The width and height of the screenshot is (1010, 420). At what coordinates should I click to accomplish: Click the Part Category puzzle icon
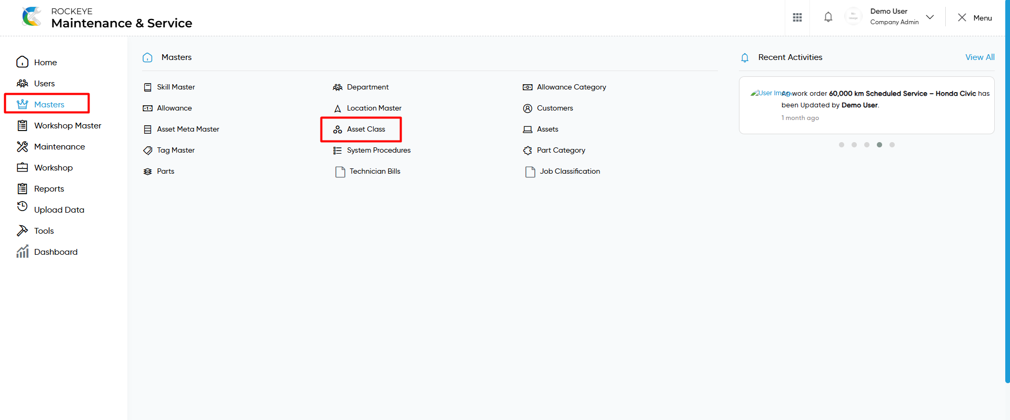point(527,151)
